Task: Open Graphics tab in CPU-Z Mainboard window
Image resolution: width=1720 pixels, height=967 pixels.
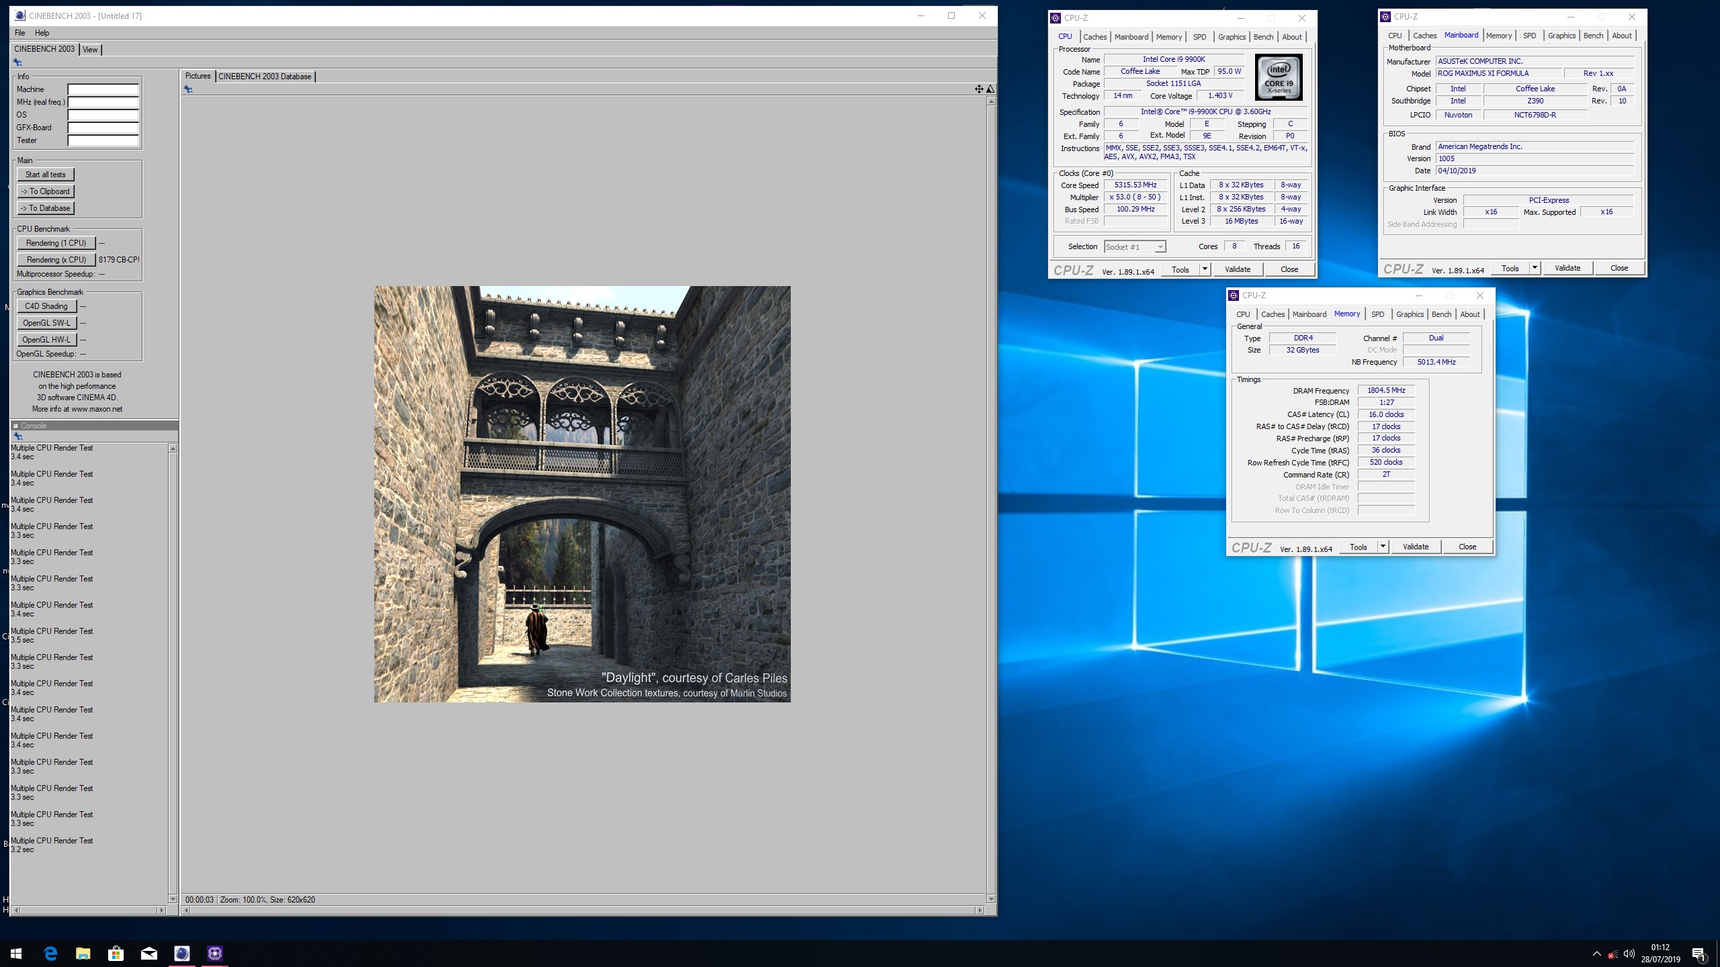Action: click(1561, 36)
